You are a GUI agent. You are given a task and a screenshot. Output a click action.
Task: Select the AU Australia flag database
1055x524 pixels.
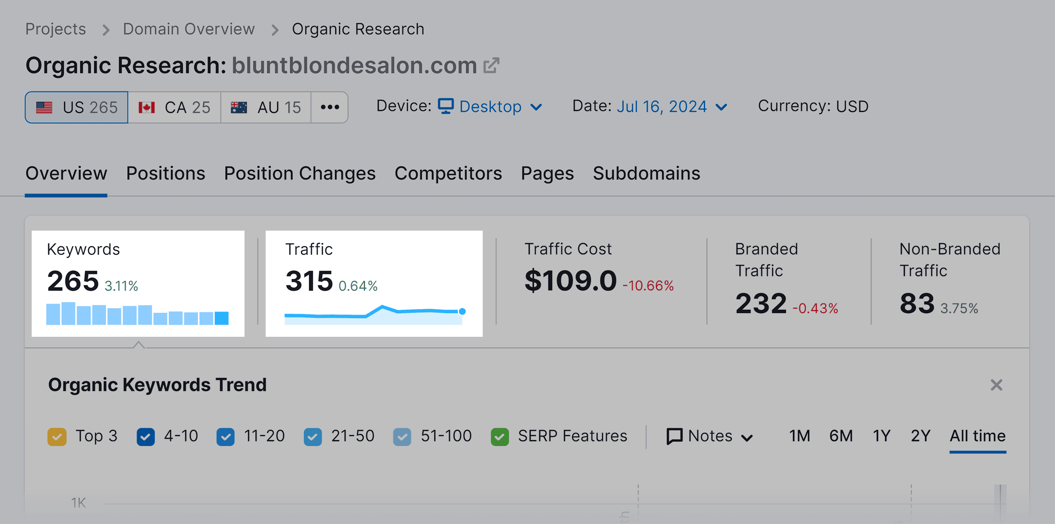point(266,107)
